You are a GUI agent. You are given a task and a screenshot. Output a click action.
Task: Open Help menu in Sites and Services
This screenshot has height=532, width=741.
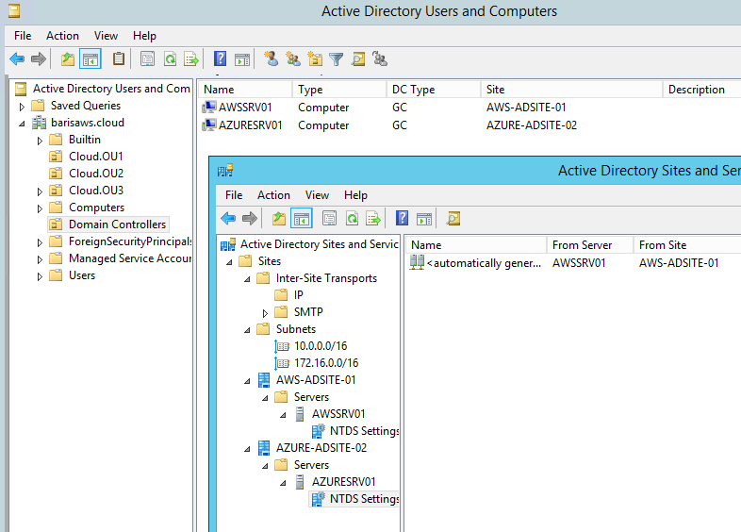(355, 195)
